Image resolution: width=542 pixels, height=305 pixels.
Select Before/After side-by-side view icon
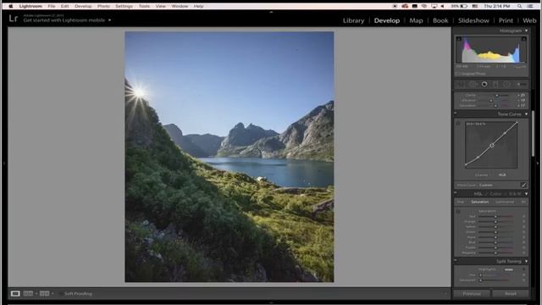(x=28, y=294)
